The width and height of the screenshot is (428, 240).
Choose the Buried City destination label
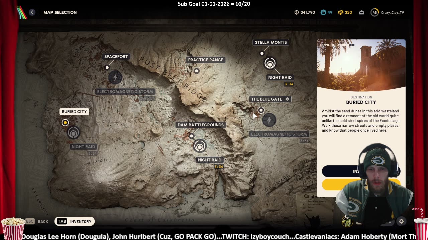tap(74, 112)
